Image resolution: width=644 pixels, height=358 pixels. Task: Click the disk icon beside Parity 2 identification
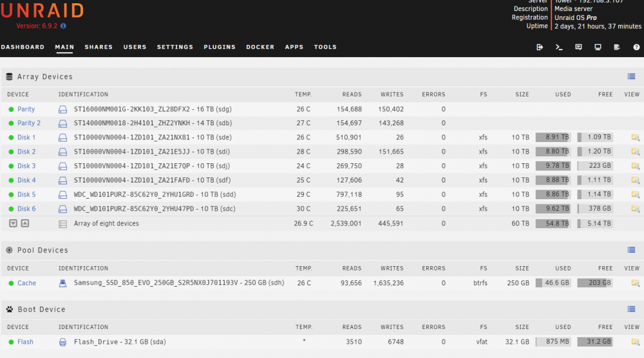tap(62, 123)
